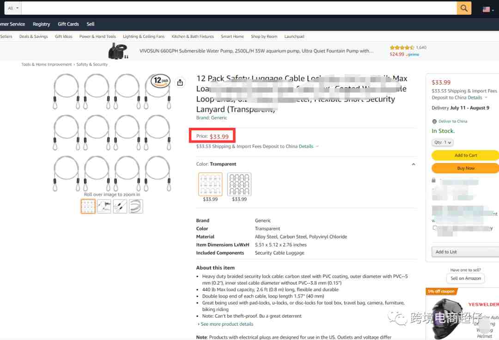This screenshot has height=340, width=499.
Task: Open the All search category dropdown
Action: pos(13,8)
